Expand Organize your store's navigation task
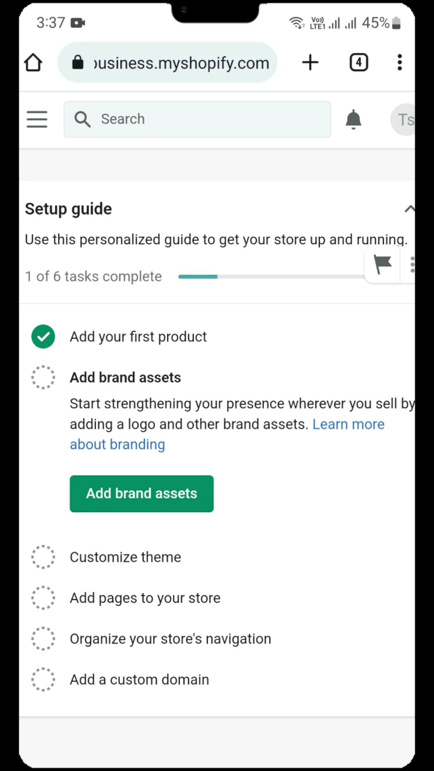Screen dimensions: 434x771 tap(170, 639)
